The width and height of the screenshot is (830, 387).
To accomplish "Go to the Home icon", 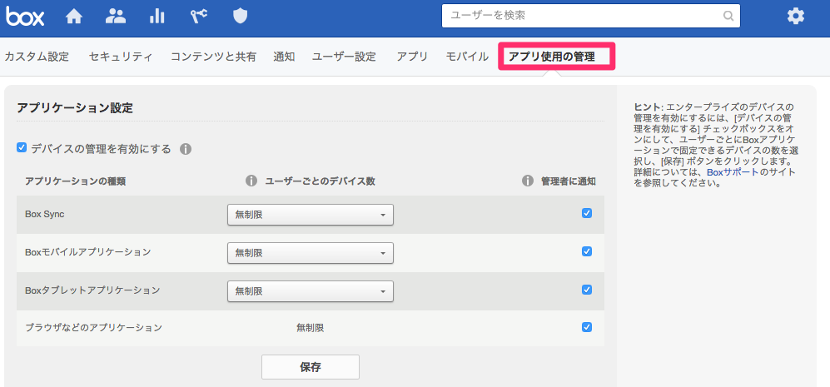I will [75, 16].
